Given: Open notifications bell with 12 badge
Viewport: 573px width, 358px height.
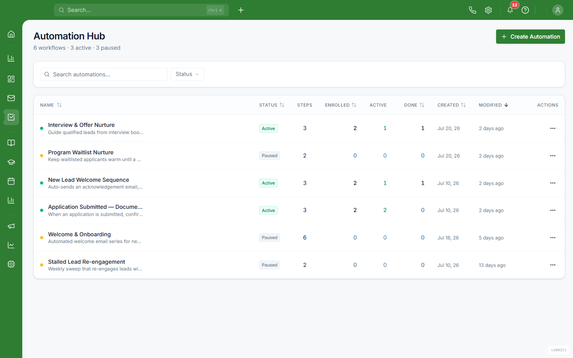Looking at the screenshot, I should pyautogui.click(x=510, y=10).
